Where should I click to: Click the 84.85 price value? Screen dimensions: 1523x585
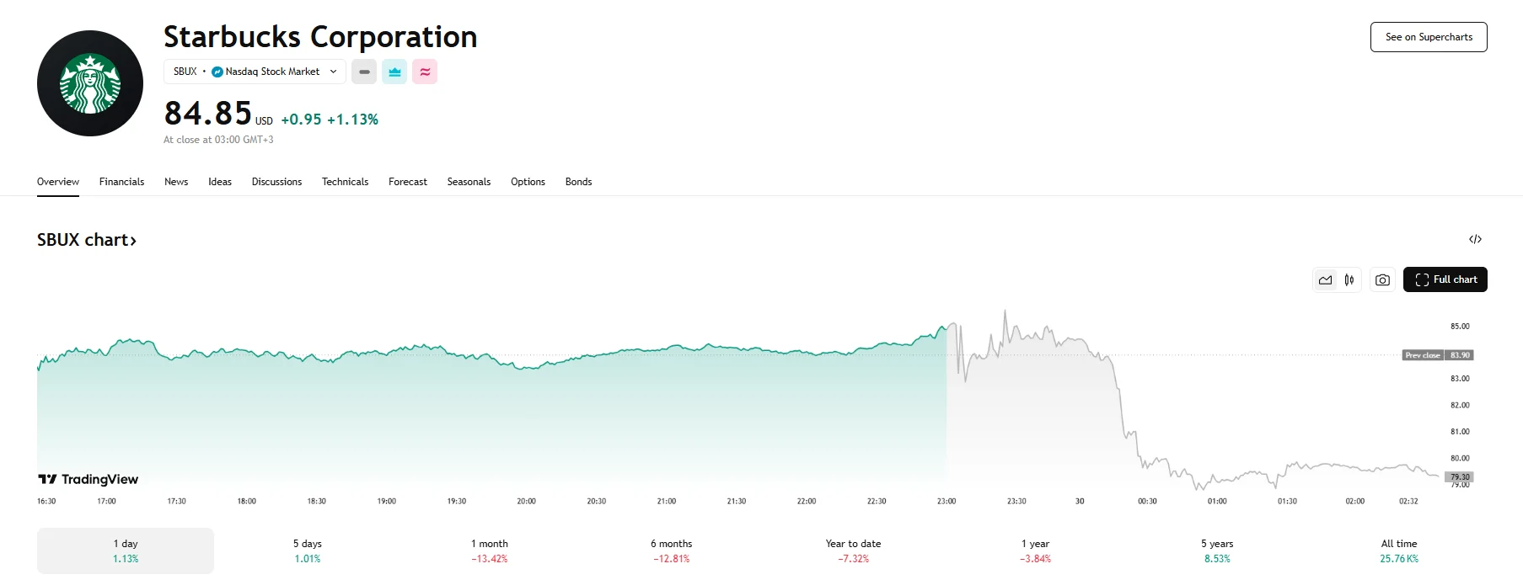pyautogui.click(x=208, y=114)
